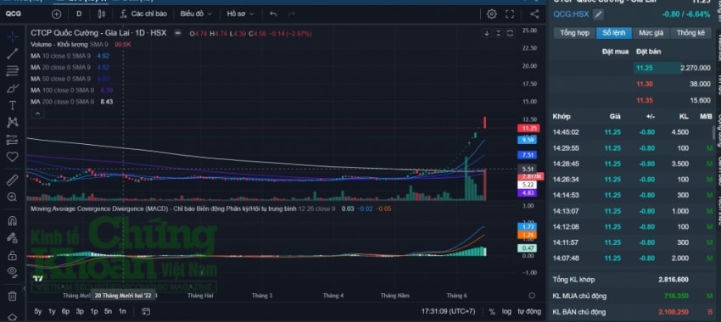Expand the Biểu đồ dropdown
The height and width of the screenshot is (322, 721).
pos(196,14)
